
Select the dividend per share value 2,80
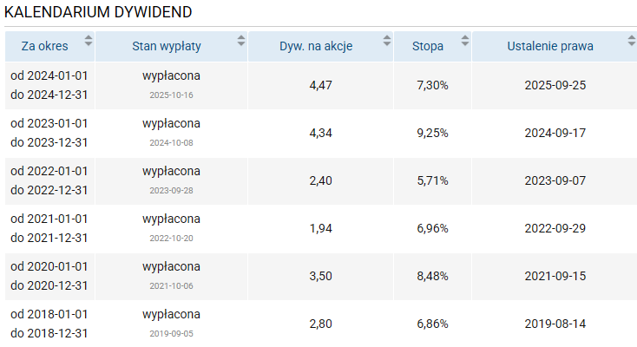pos(321,324)
